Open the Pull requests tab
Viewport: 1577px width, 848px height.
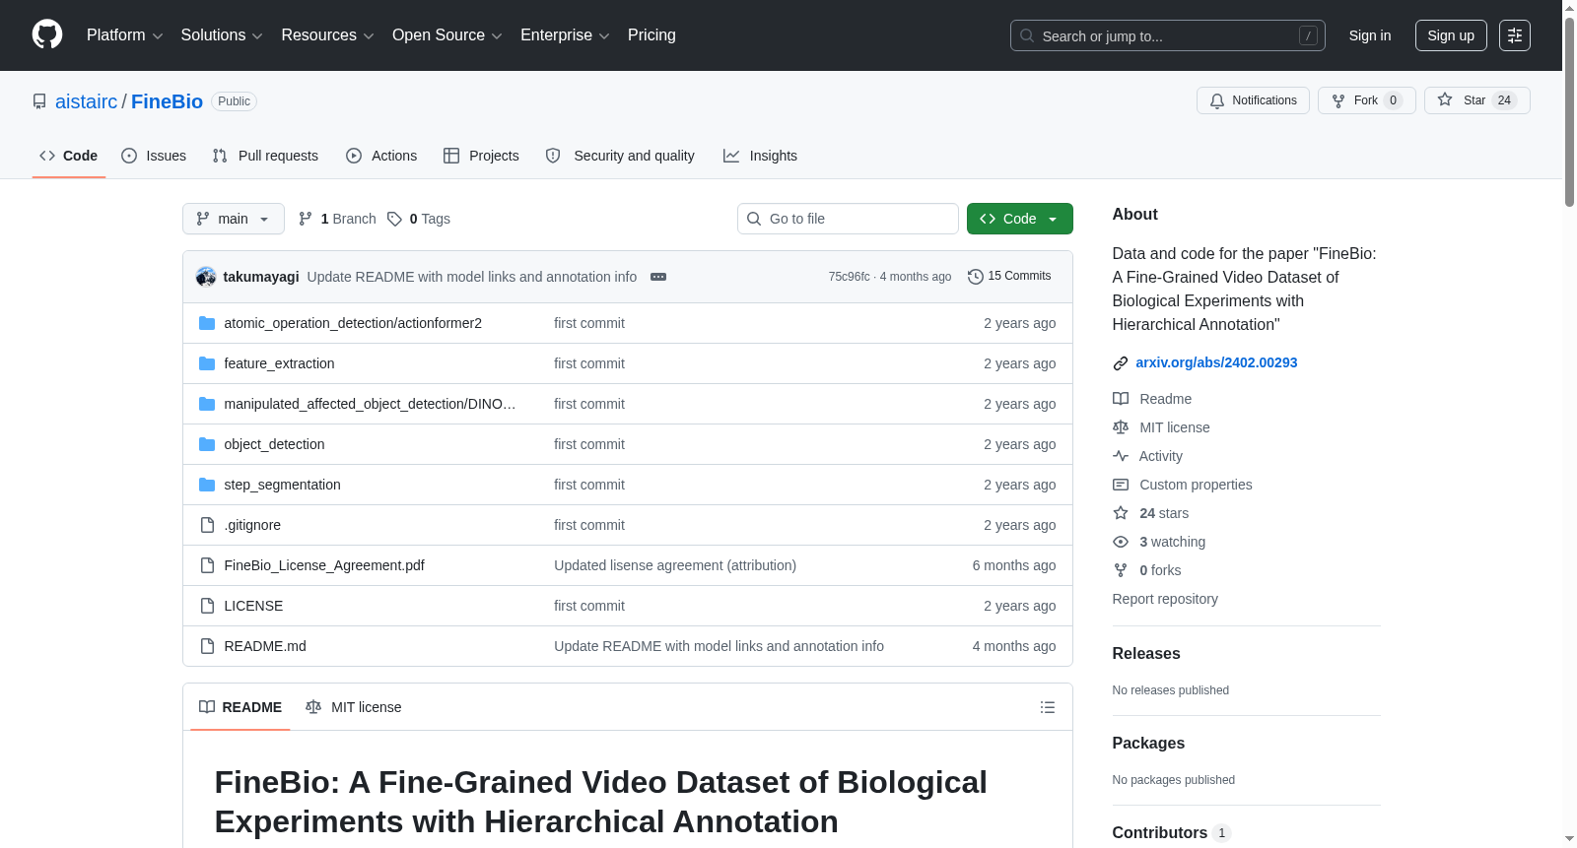pos(265,156)
